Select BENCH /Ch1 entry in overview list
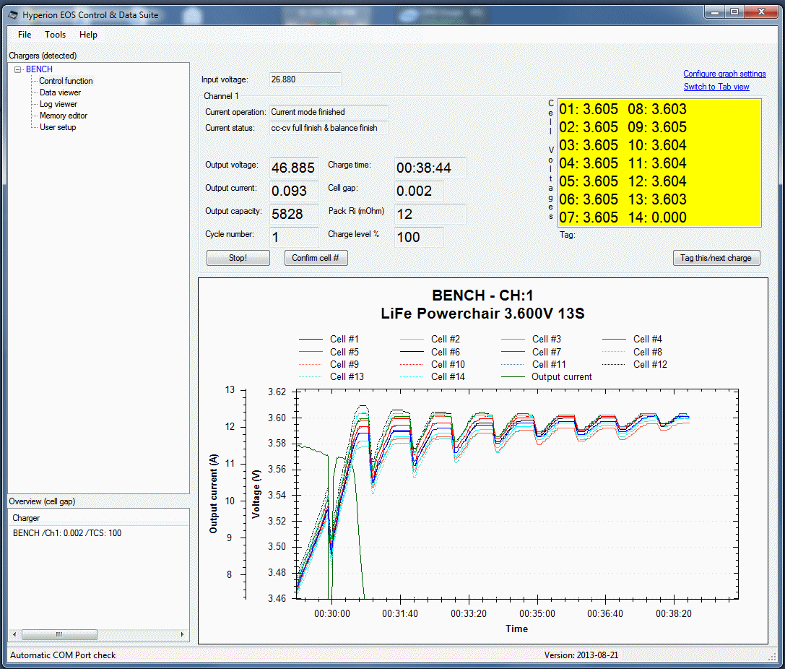 67,533
